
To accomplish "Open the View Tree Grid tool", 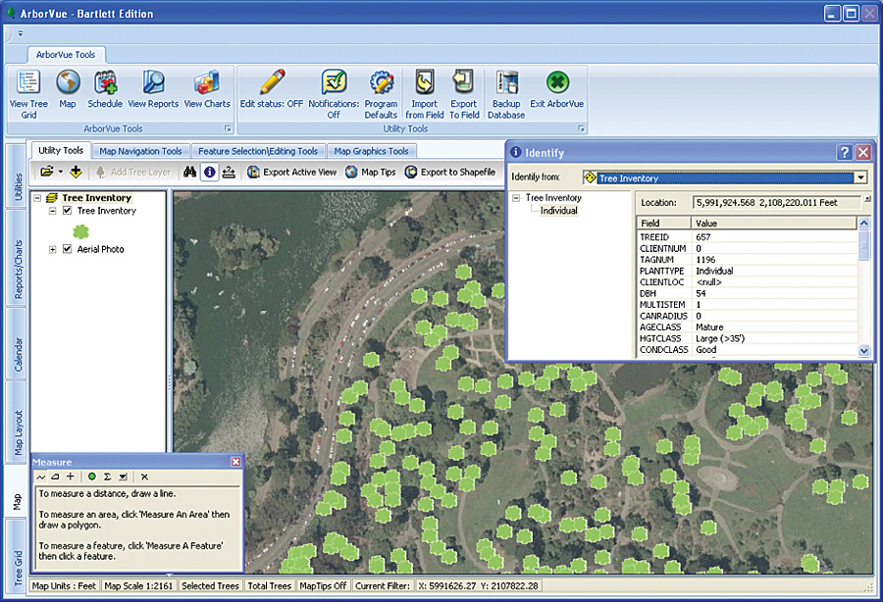I will coord(28,83).
